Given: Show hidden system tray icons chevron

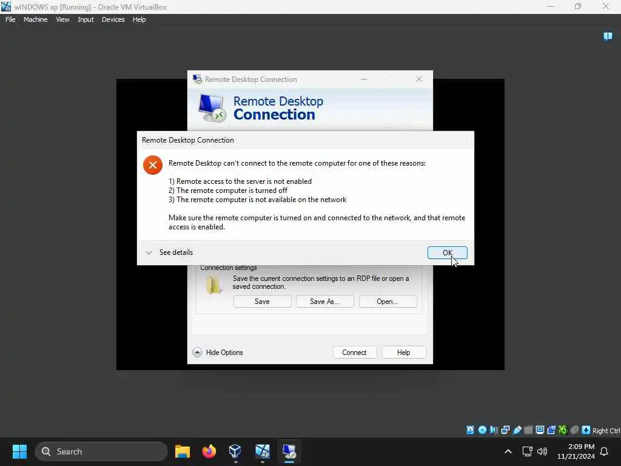Looking at the screenshot, I should pyautogui.click(x=508, y=451).
